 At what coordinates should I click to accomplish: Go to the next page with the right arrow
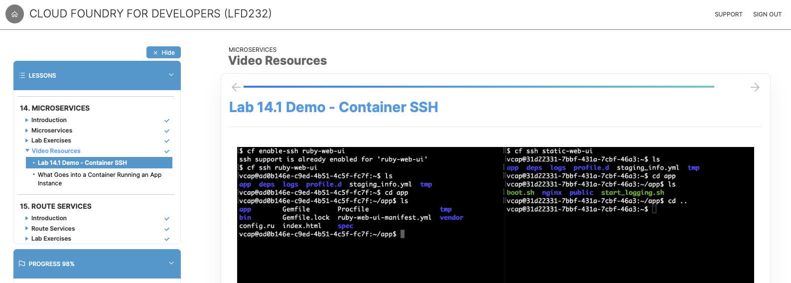tap(755, 87)
